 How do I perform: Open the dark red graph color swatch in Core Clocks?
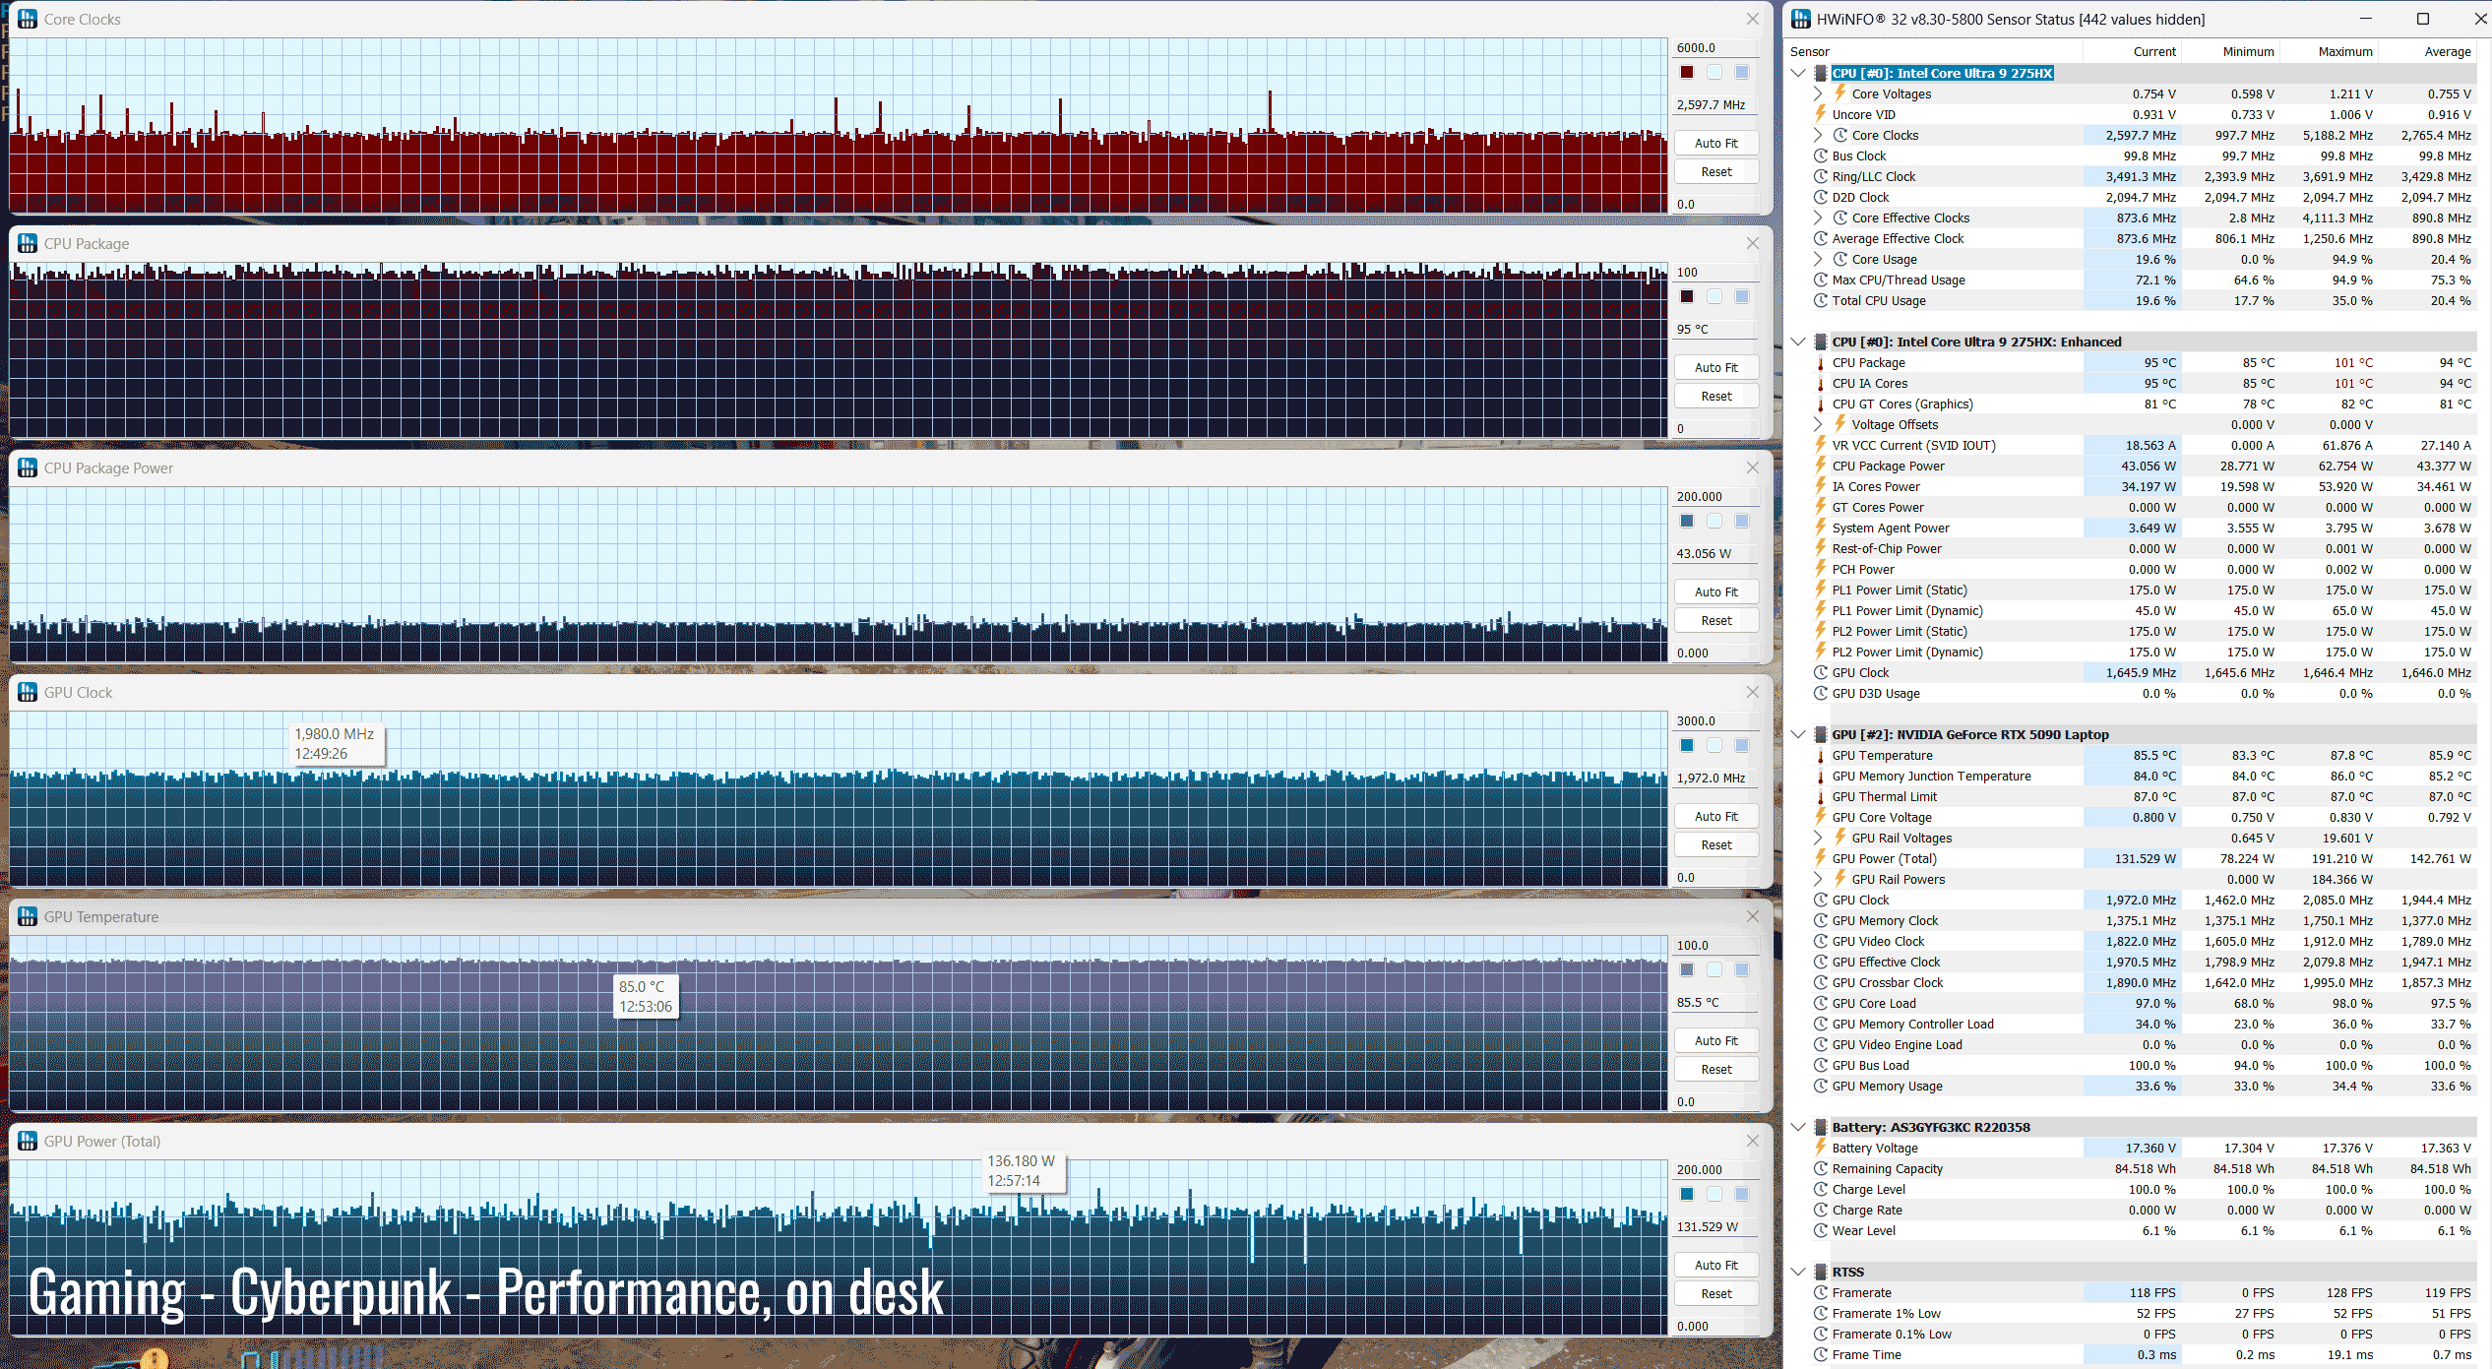point(1687,72)
